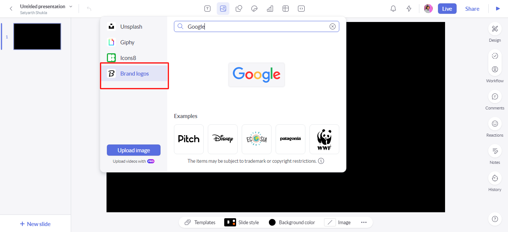
Task: Pick the Ecosia example logo
Action: click(257, 139)
